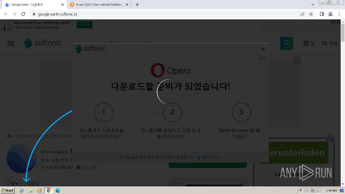Open the media player taskbar icon
The width and height of the screenshot is (345, 194).
coord(40,190)
